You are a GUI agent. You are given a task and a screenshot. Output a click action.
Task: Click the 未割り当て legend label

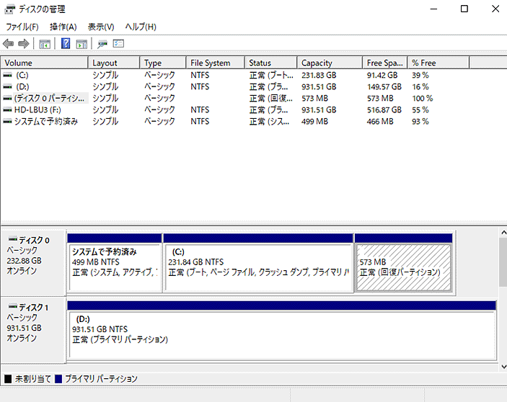pos(33,379)
